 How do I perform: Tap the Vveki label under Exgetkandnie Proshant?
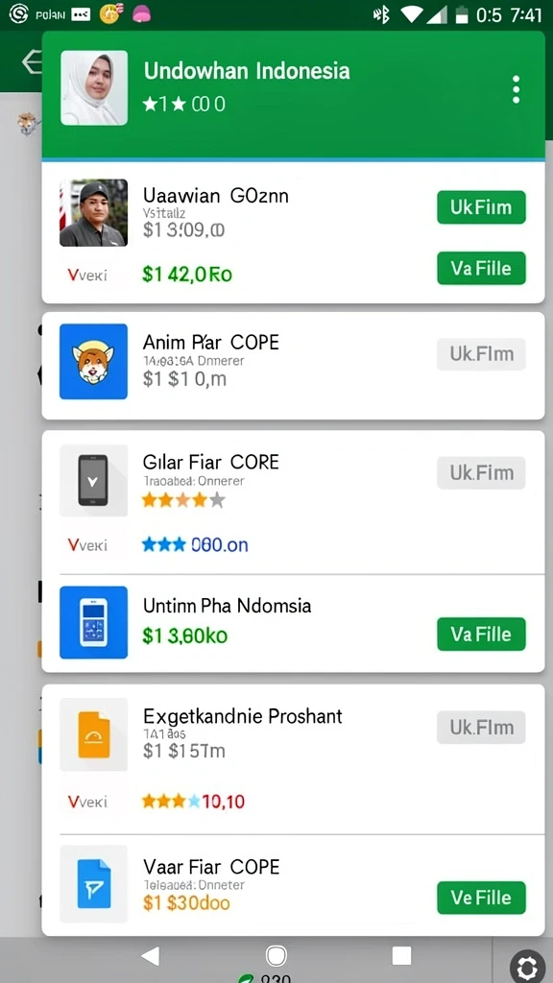pos(87,802)
